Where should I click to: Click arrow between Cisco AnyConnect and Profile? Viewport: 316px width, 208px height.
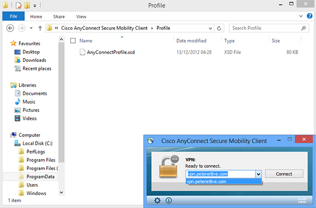tap(152, 28)
